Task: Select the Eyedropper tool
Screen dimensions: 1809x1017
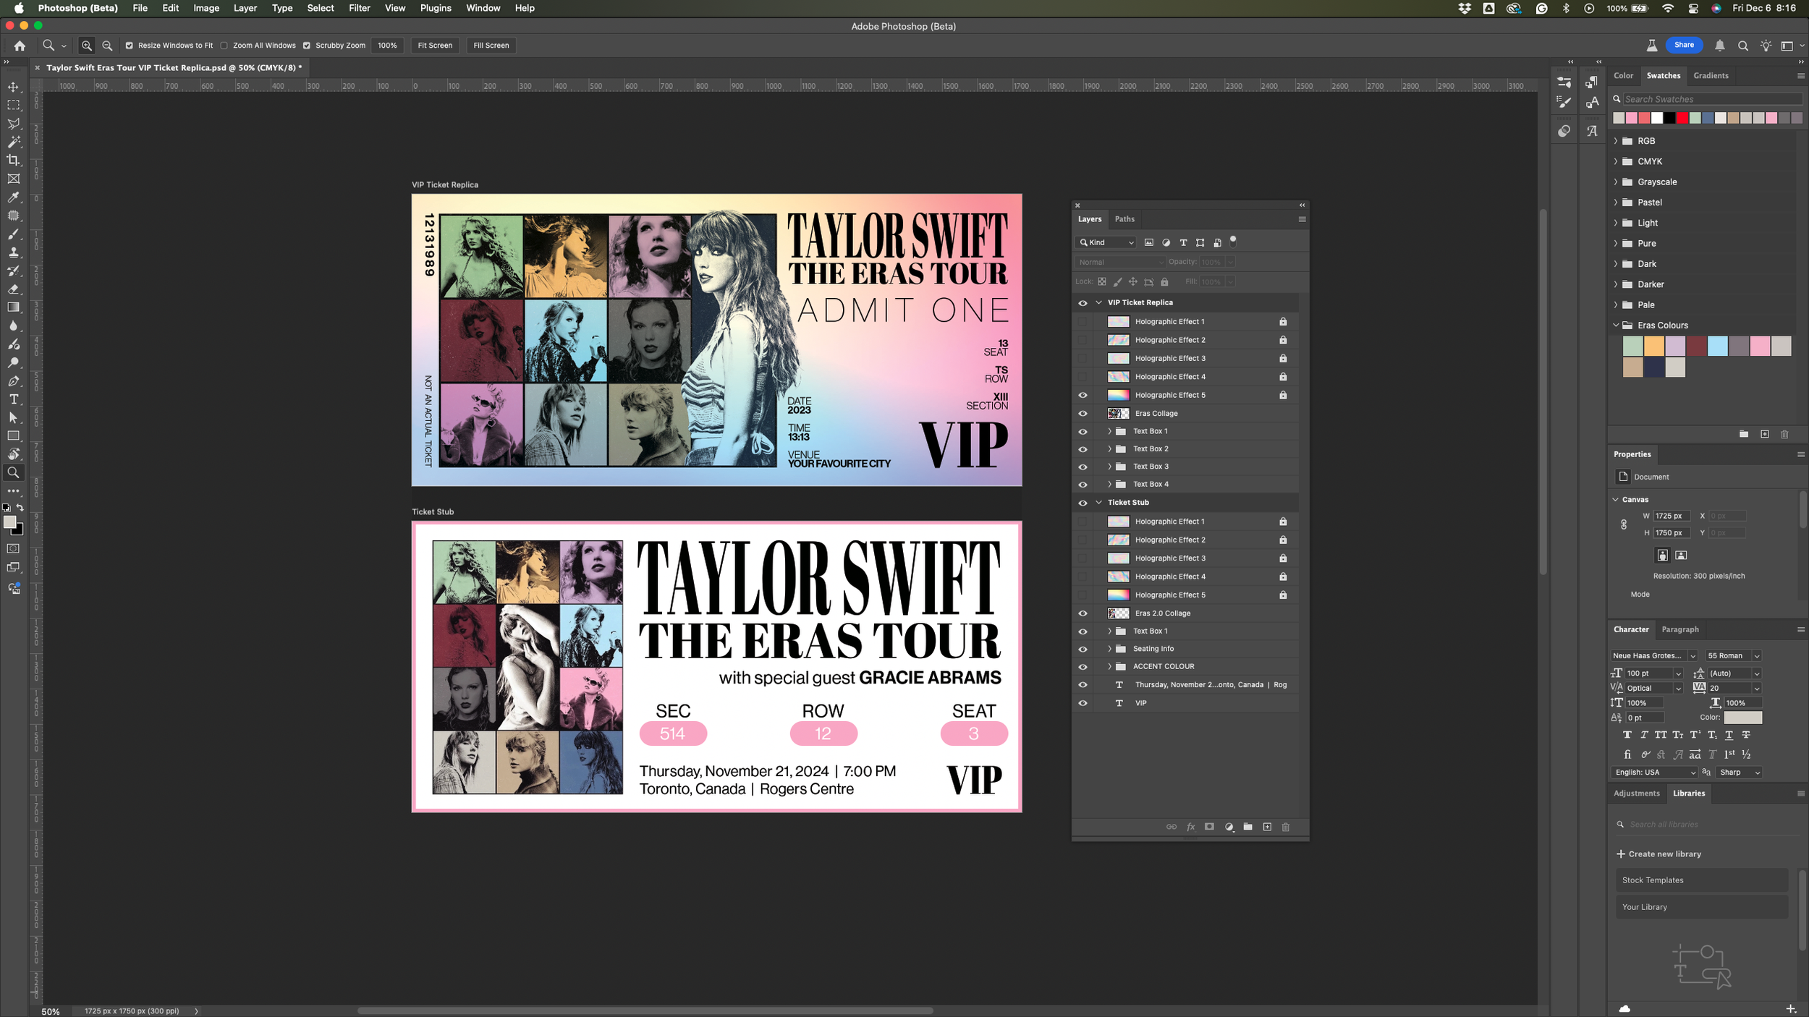Action: click(x=13, y=197)
